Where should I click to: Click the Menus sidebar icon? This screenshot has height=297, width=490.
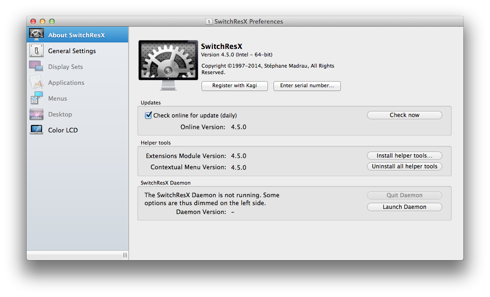36,98
